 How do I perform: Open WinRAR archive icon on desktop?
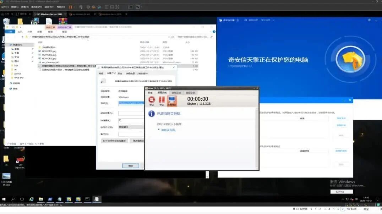point(63,21)
